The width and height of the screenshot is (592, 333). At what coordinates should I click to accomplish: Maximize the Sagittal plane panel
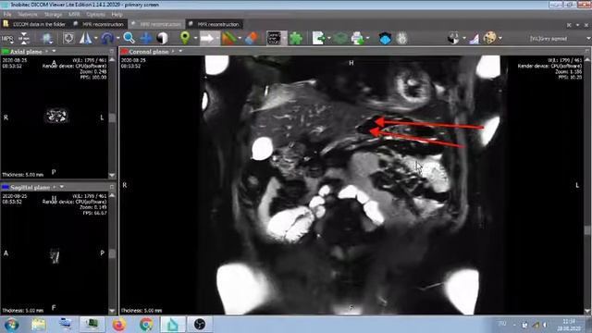pyautogui.click(x=111, y=187)
